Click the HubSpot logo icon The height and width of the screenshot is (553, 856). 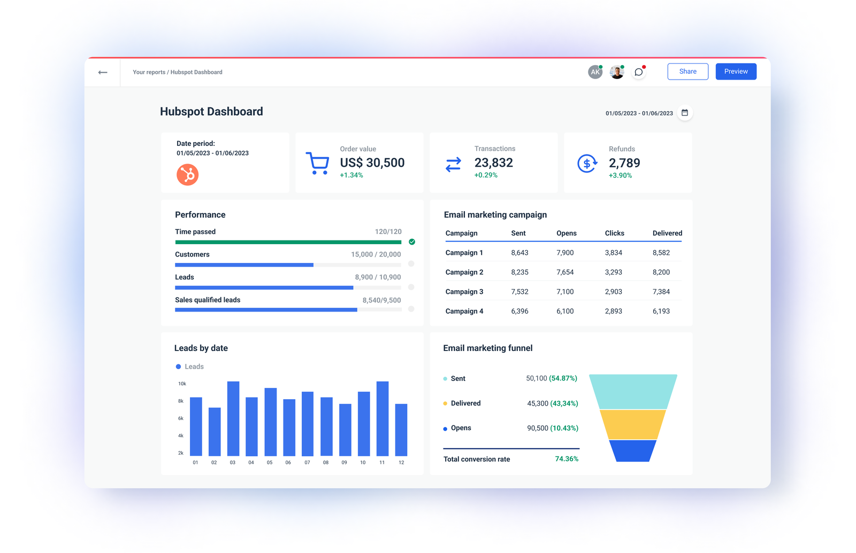tap(186, 175)
